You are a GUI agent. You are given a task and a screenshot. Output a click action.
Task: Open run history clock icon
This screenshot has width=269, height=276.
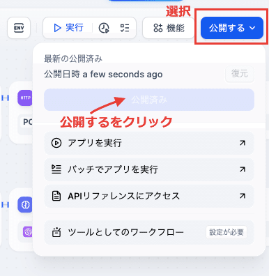104,28
